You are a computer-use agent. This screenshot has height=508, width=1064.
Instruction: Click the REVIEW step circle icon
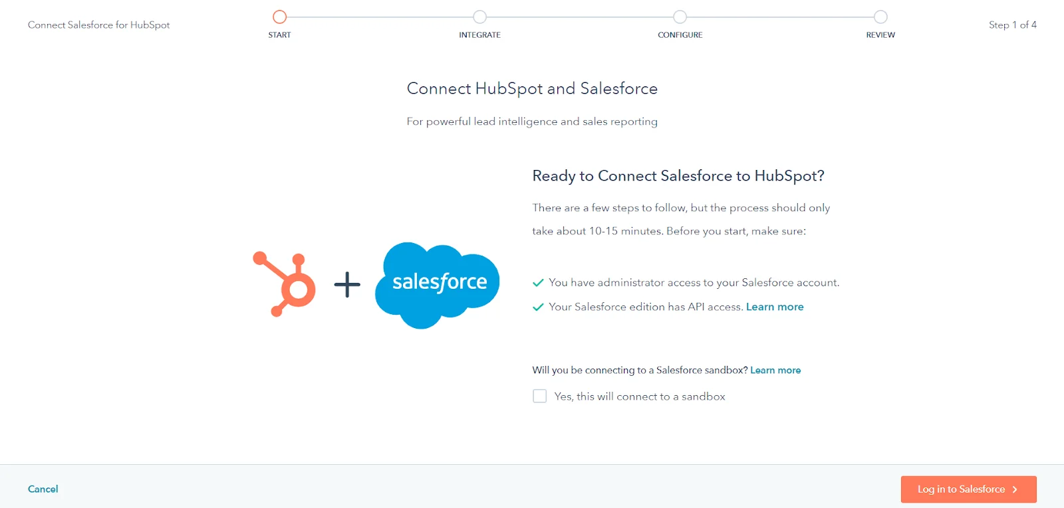pyautogui.click(x=880, y=17)
